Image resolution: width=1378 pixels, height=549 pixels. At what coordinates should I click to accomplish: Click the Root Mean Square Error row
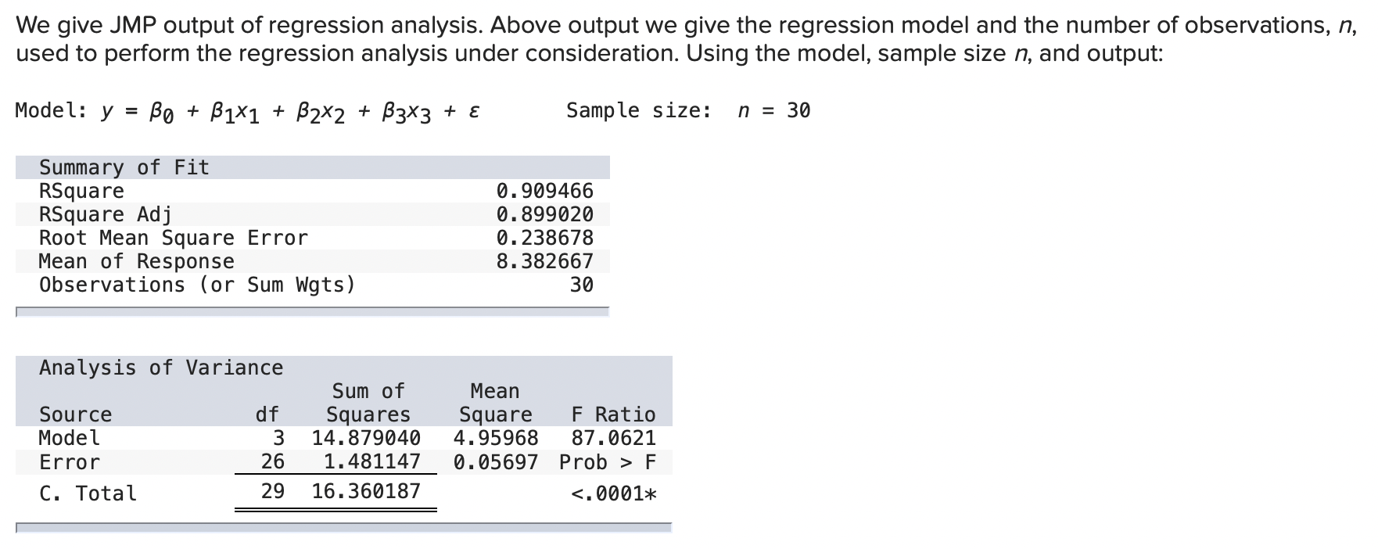click(313, 238)
